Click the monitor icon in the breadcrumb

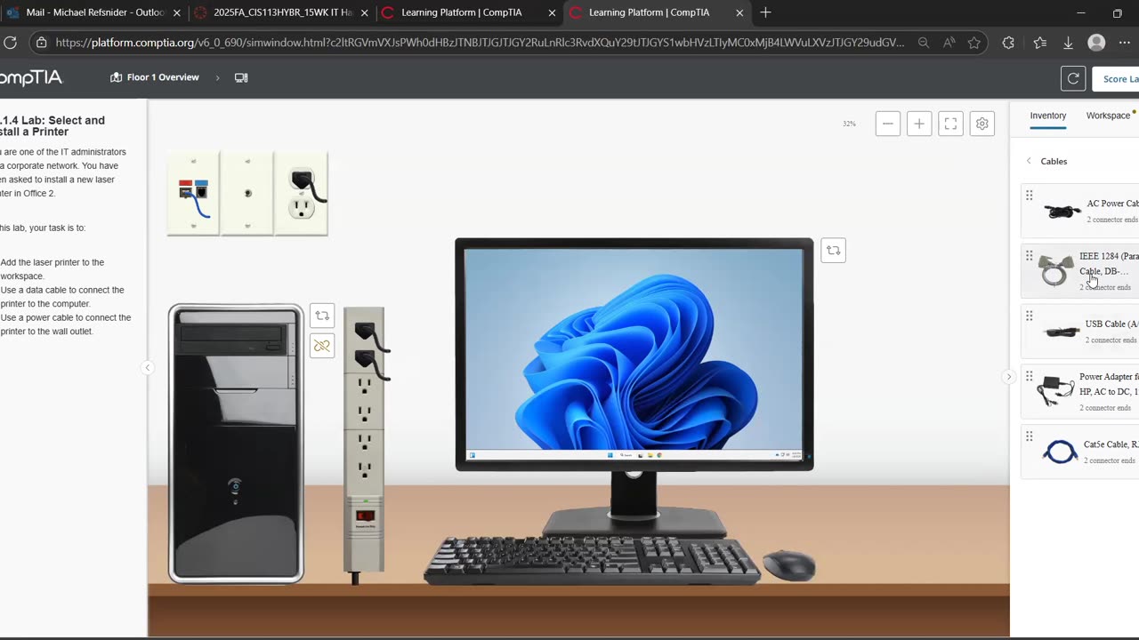point(241,77)
